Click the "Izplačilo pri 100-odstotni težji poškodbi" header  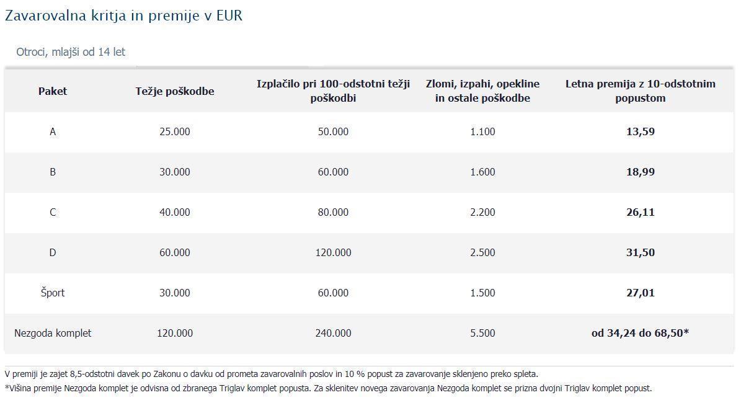[333, 91]
